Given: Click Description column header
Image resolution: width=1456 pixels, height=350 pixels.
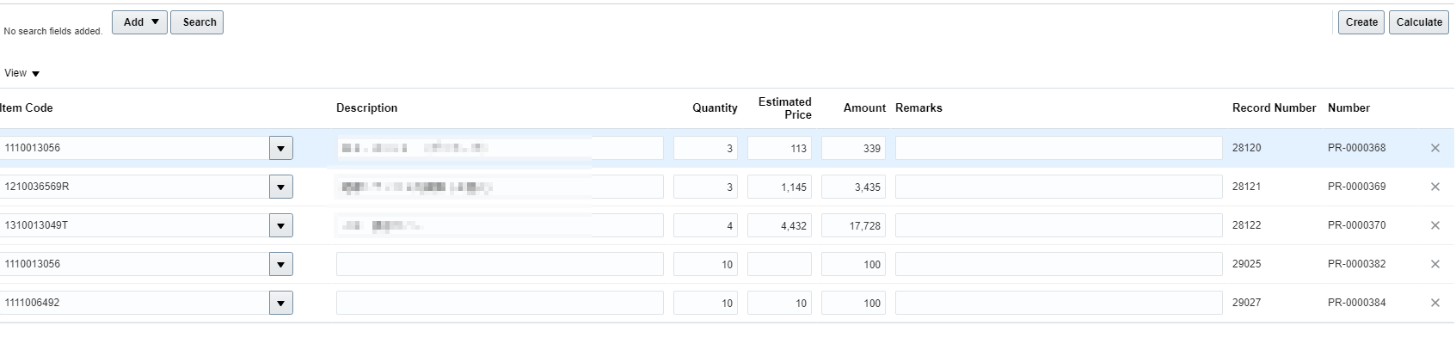Looking at the screenshot, I should (366, 108).
